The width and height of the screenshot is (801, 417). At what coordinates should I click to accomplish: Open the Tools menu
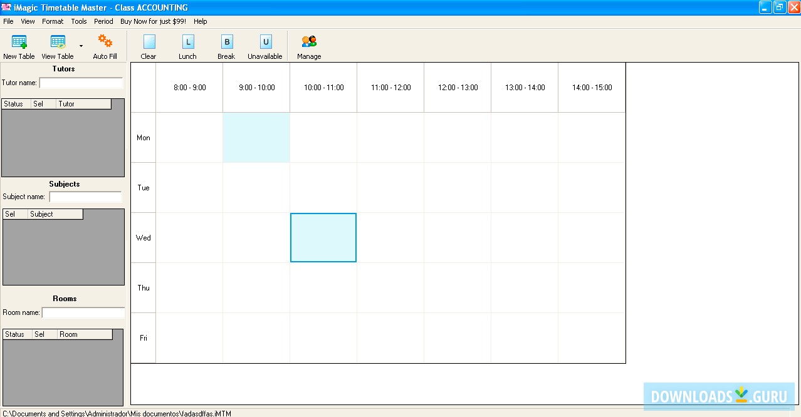pos(78,21)
